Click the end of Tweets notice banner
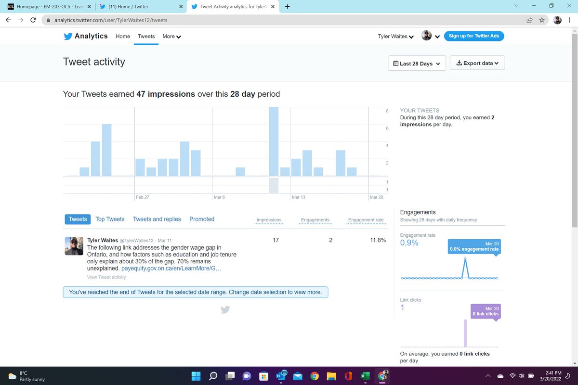Viewport: 578px width, 385px height. 196,292
